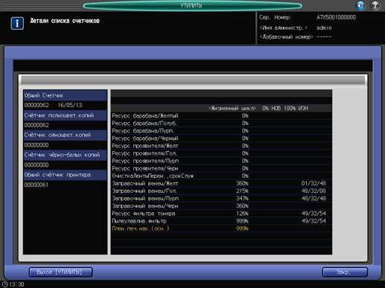Select row Заправочный венец/Пурп
This screenshot has width=385, height=288.
click(x=221, y=199)
